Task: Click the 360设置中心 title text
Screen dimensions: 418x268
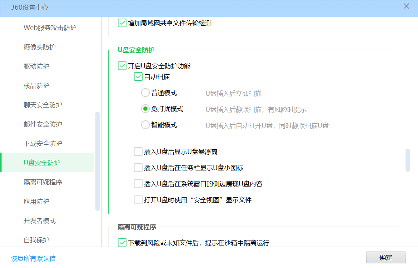Action: pos(30,7)
